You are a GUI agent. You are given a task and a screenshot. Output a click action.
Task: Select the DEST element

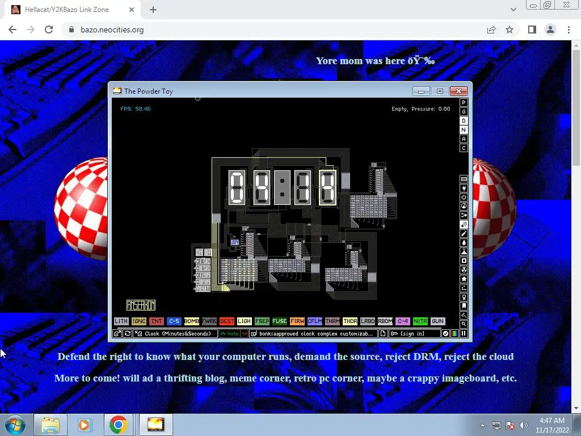pyautogui.click(x=227, y=321)
